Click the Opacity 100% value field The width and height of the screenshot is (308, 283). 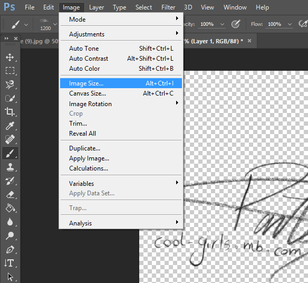pyautogui.click(x=207, y=24)
